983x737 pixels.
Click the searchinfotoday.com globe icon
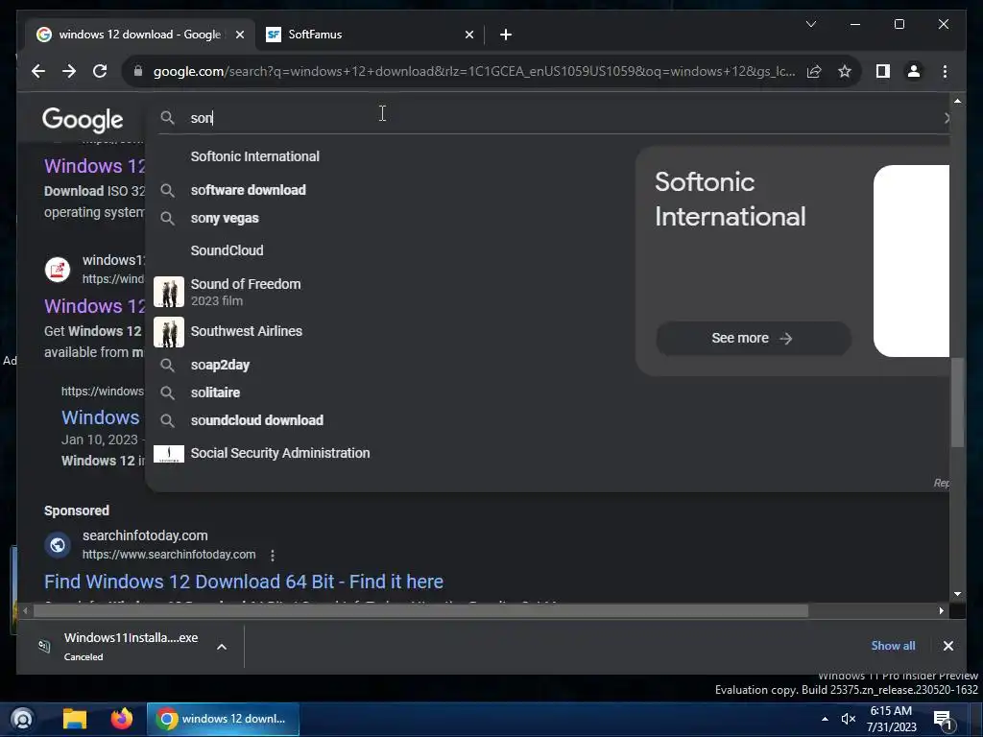pos(57,545)
